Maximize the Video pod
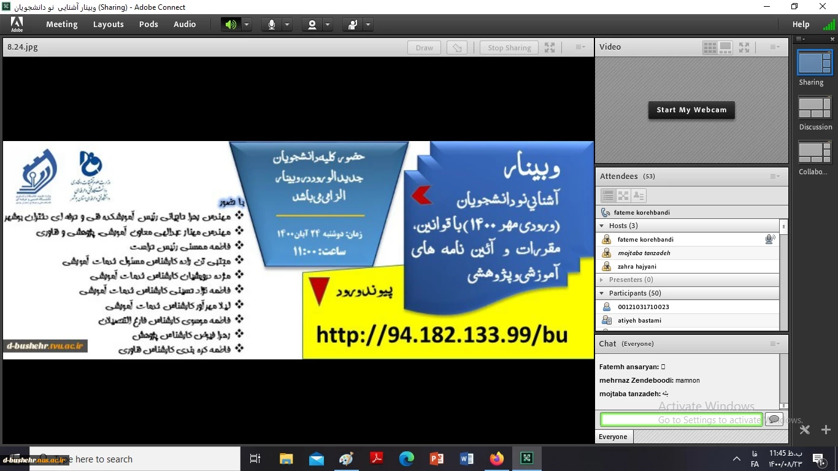Screen dimensions: 838x471 (744, 47)
